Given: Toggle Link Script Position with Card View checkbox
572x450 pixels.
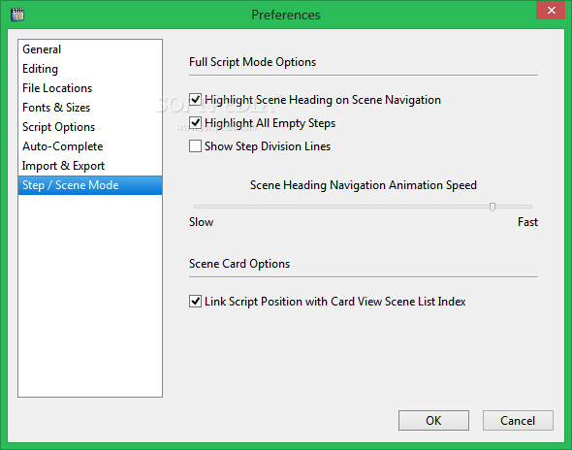Looking at the screenshot, I should pyautogui.click(x=195, y=302).
